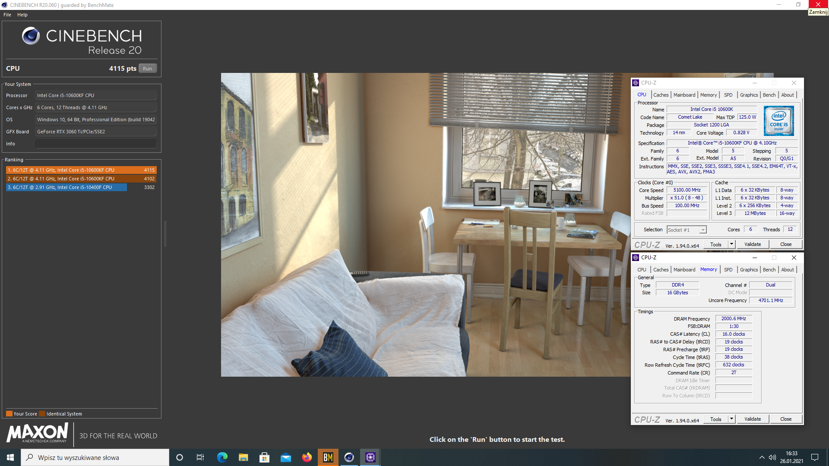Screen dimensions: 829x466
Task: Expand Tools dropdown arrow in lower CPU-Z
Action: coord(731,419)
